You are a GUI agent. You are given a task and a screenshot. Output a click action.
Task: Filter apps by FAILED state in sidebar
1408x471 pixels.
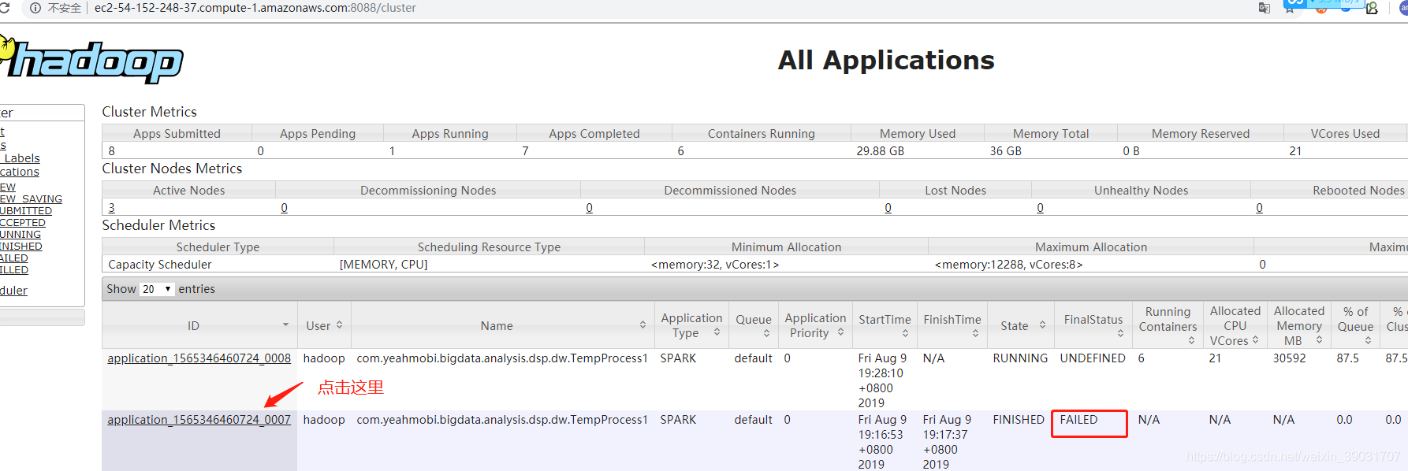(x=14, y=258)
